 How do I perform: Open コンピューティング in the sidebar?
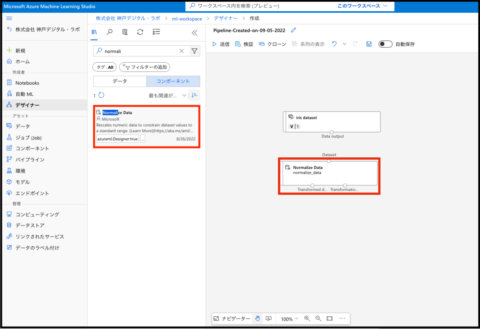[x=33, y=214]
